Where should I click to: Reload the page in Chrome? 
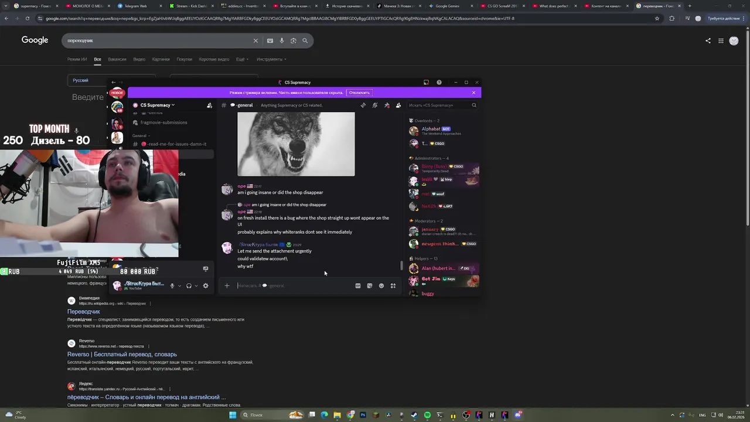pyautogui.click(x=27, y=18)
